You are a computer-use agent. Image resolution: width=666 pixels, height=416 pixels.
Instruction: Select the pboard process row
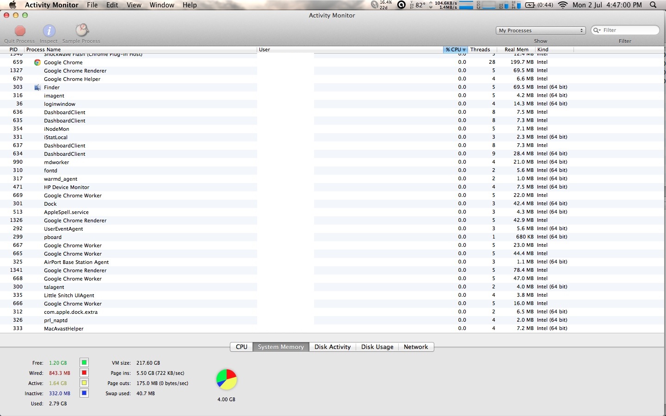tap(333, 237)
